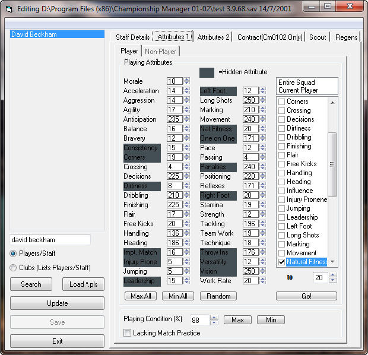Click the 'to' value field showing 20
Screen dimensions: 368x355
321,277
